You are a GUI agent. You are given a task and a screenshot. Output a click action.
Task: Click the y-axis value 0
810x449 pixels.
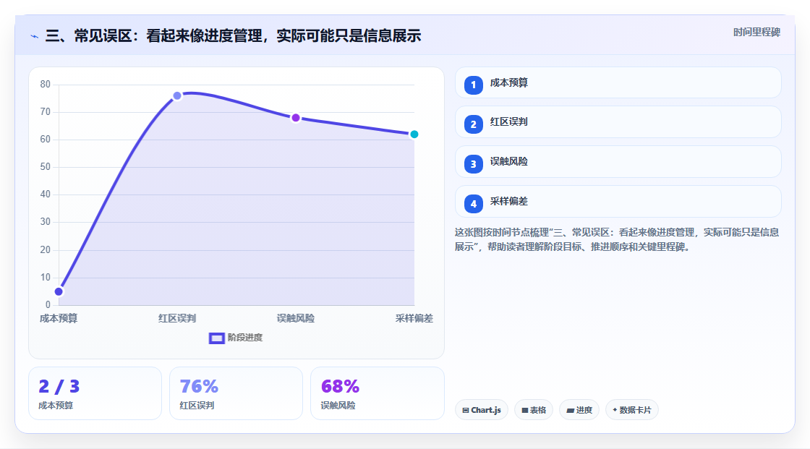[48, 305]
